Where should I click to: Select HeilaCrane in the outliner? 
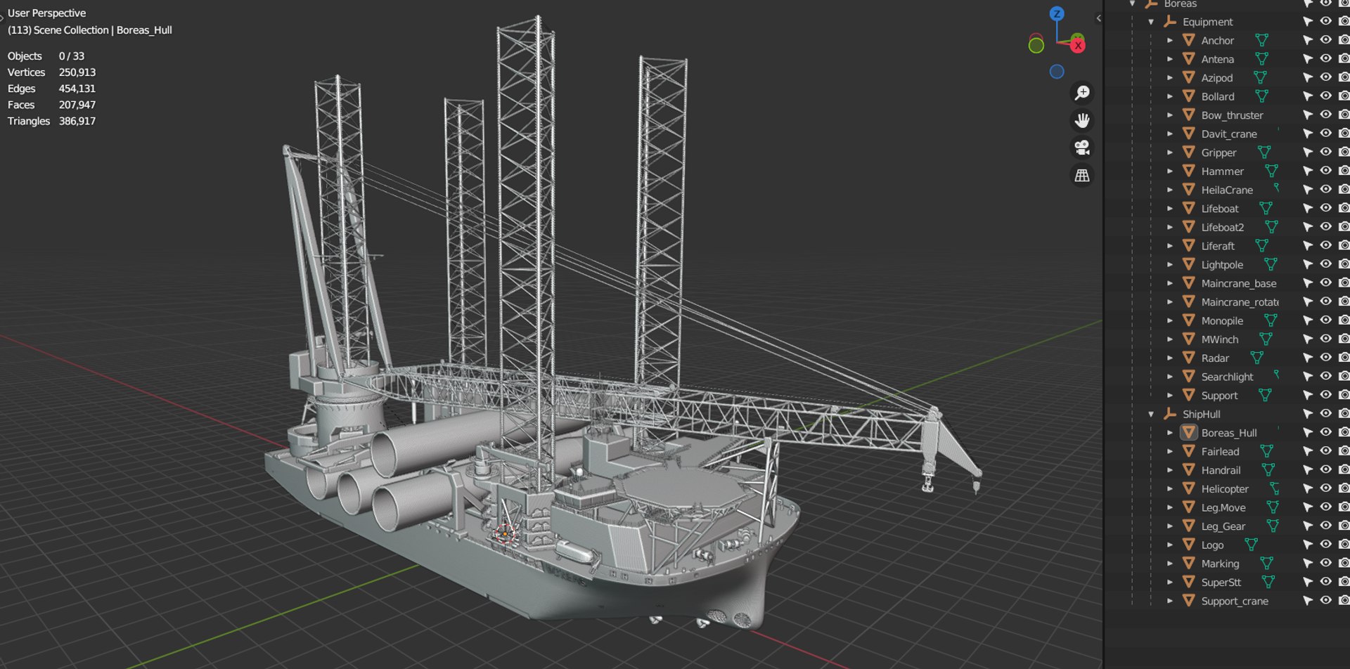click(1227, 190)
